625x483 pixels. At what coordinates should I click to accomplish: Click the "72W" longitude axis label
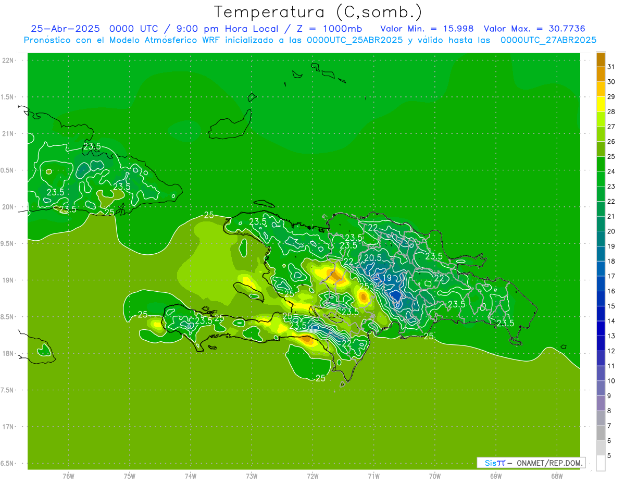[x=312, y=476]
